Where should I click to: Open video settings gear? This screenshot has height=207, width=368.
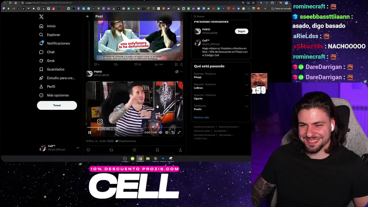pos(167,133)
